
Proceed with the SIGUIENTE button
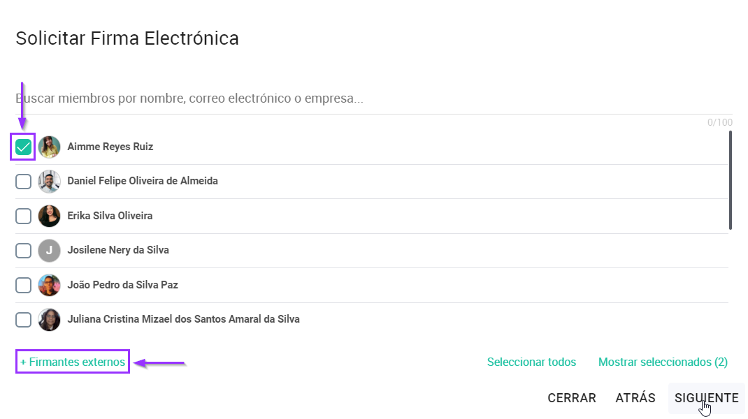(x=706, y=398)
